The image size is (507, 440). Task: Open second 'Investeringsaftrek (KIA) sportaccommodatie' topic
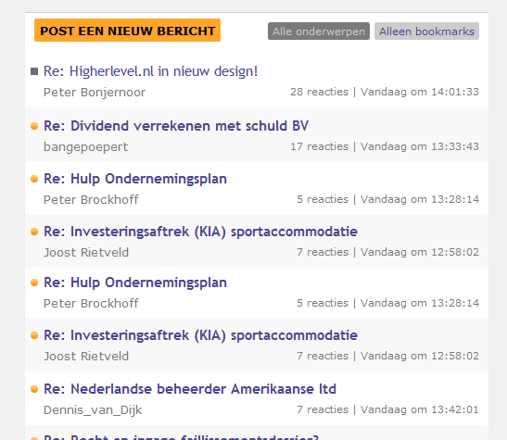[x=200, y=335]
